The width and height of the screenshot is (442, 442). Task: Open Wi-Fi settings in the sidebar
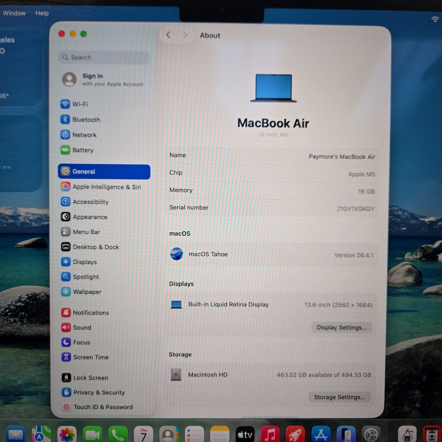(74, 104)
